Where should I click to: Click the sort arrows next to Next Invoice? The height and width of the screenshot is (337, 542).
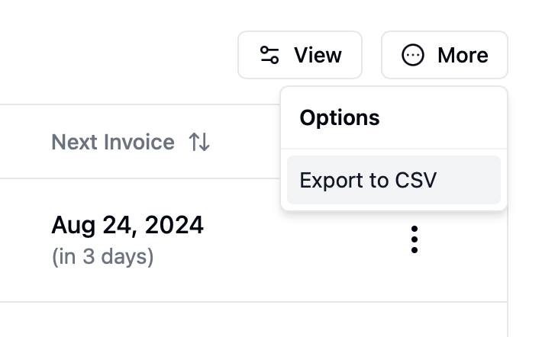[199, 142]
